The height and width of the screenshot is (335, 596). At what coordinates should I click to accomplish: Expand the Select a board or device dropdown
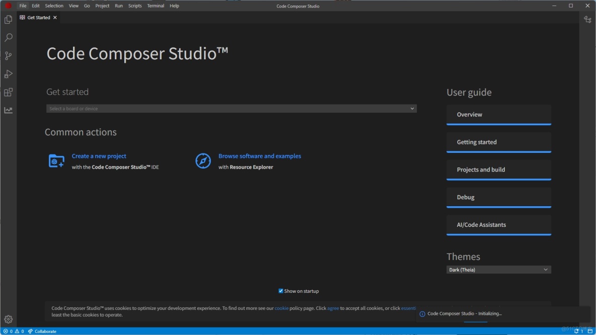pos(231,109)
